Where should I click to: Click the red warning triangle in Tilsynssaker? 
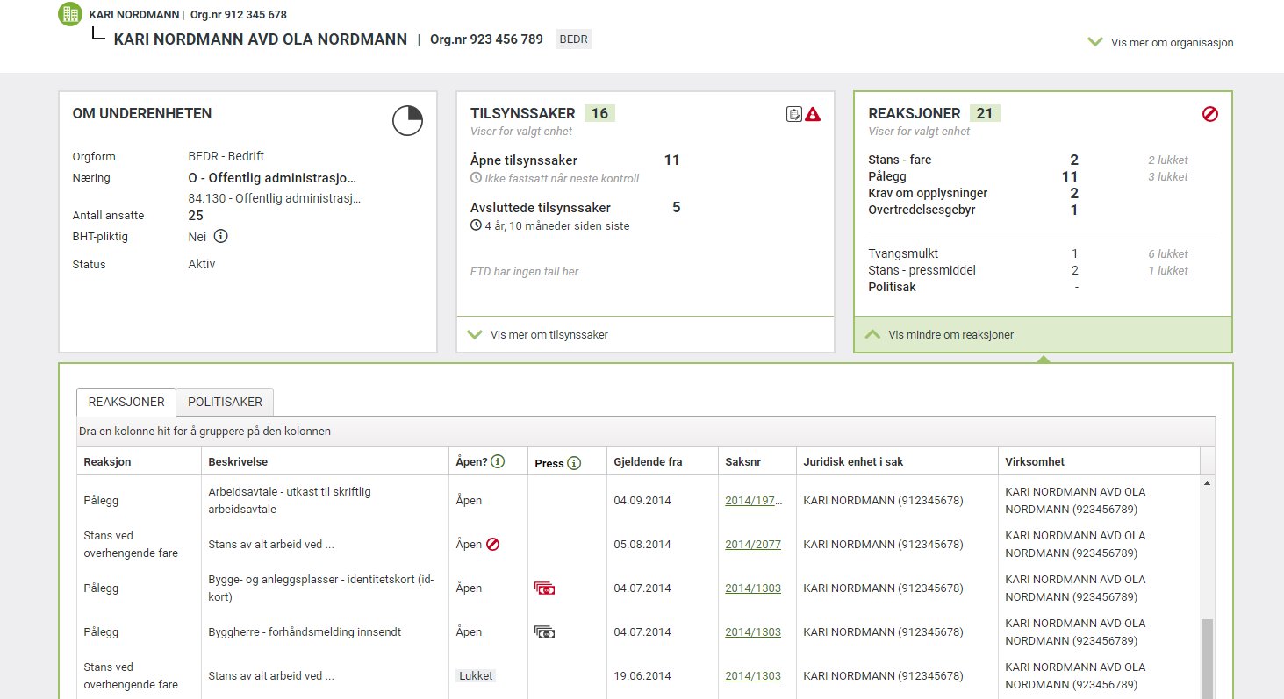pos(813,114)
